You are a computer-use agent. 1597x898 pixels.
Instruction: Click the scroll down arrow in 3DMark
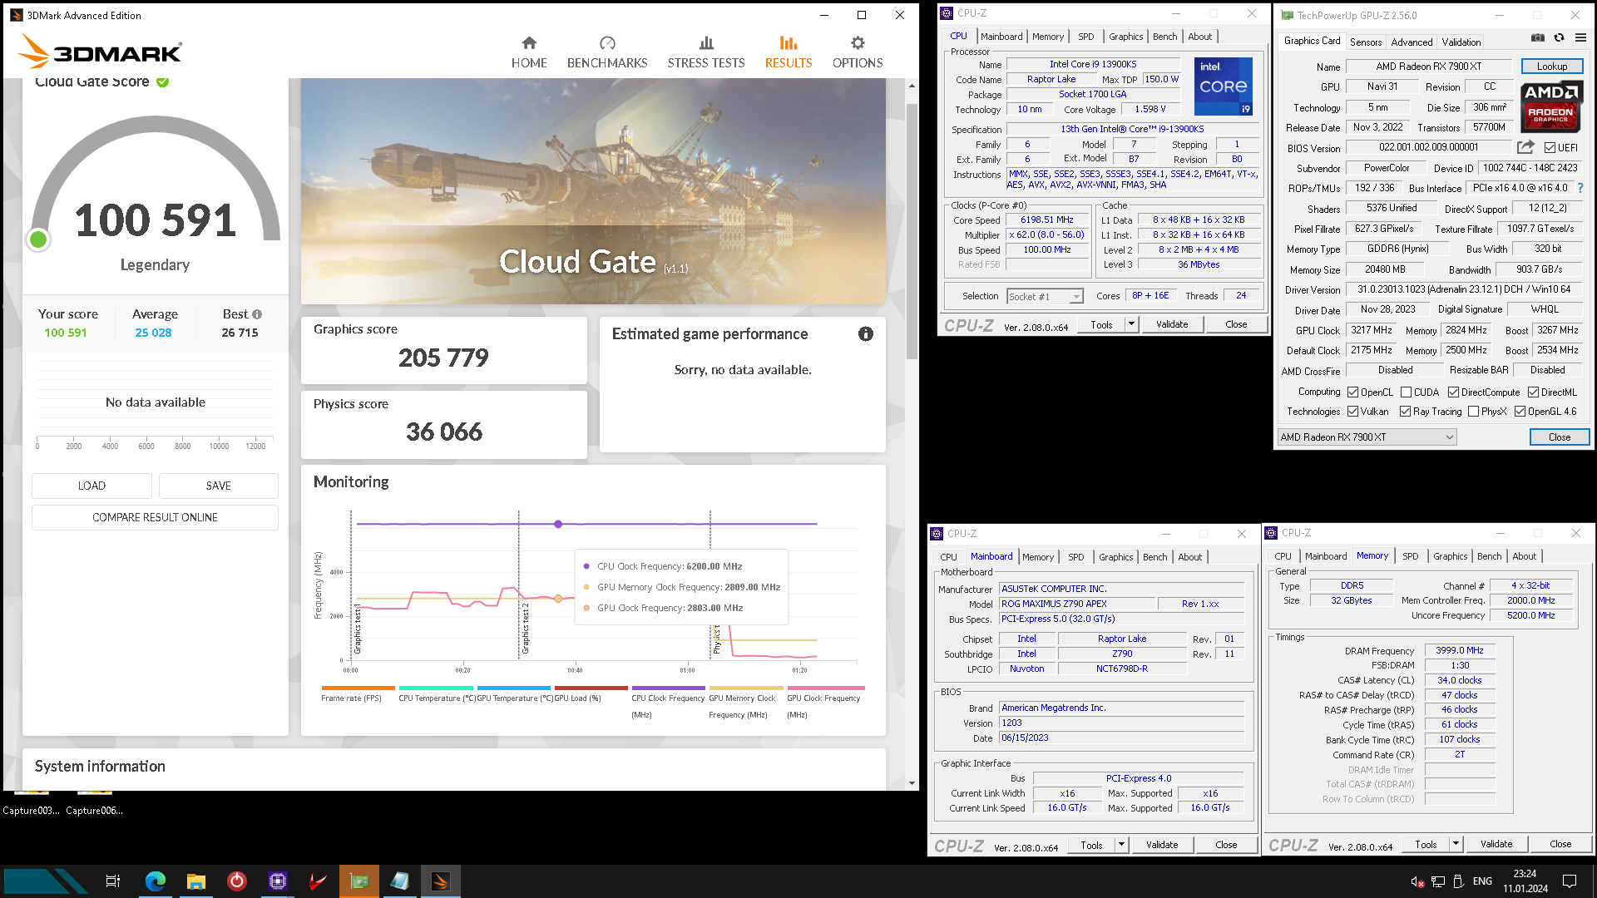(912, 782)
